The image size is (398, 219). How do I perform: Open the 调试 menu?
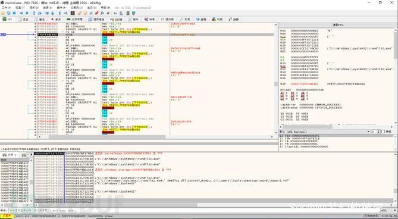(35, 8)
